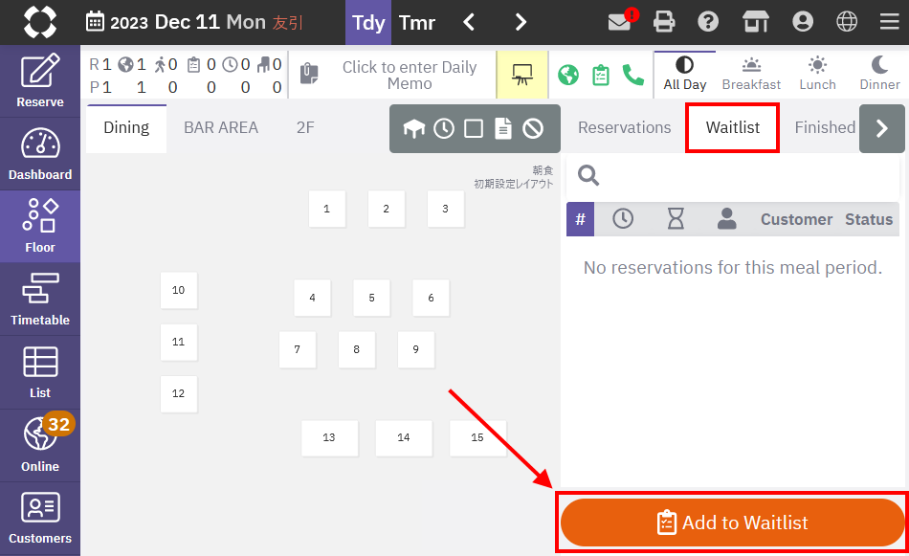The height and width of the screenshot is (556, 909).
Task: Click the green phone reservation icon
Action: coord(632,75)
